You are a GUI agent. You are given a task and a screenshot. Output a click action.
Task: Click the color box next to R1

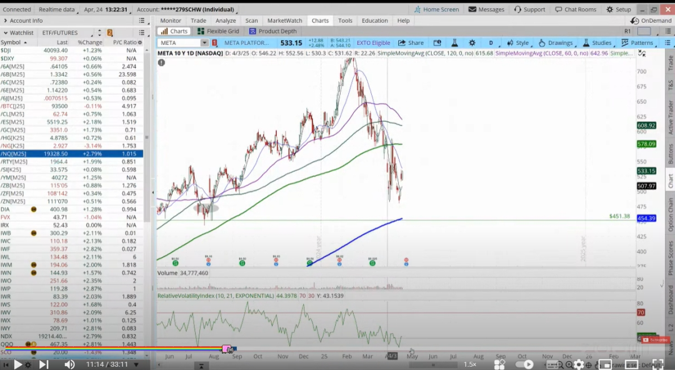pyautogui.click(x=644, y=31)
